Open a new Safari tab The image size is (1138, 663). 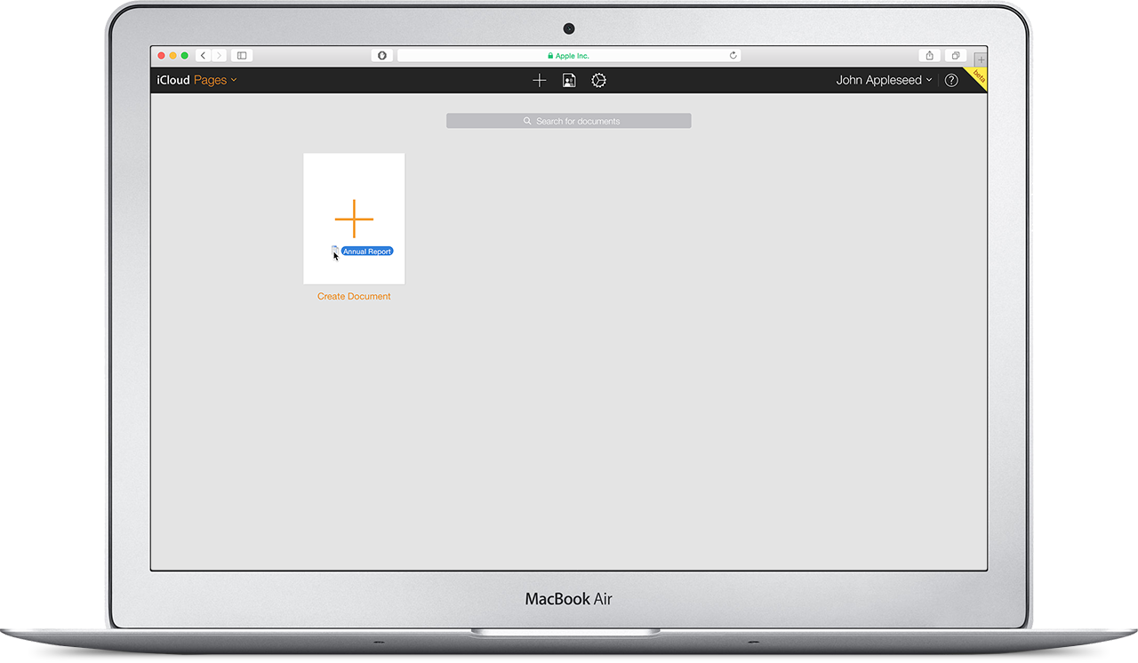point(981,60)
